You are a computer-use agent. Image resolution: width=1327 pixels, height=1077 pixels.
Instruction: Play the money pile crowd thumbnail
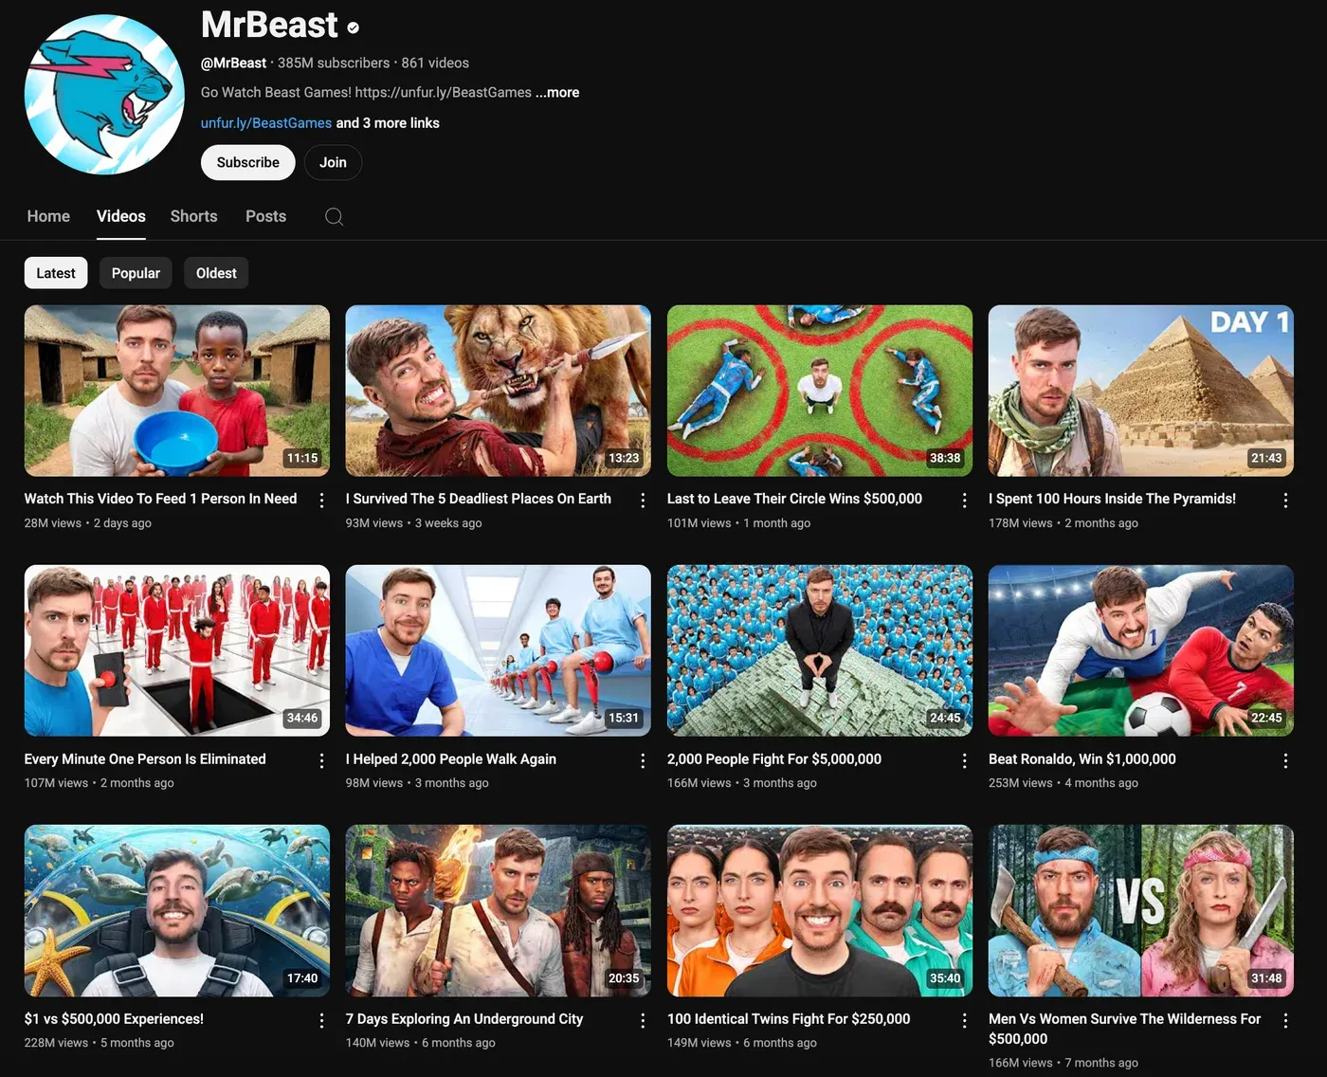[x=820, y=650]
